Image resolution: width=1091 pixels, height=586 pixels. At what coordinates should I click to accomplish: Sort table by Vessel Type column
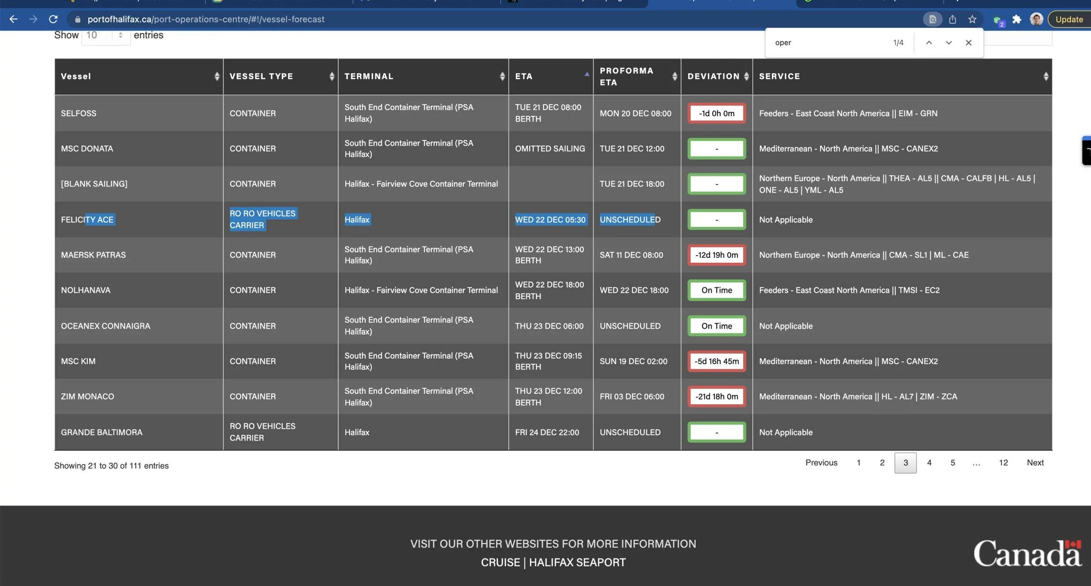point(280,76)
